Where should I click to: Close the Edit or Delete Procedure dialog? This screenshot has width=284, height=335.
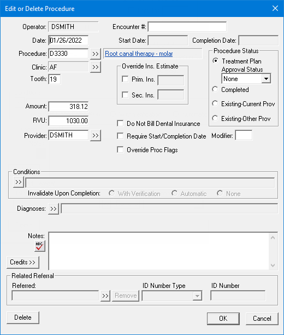tap(275, 8)
